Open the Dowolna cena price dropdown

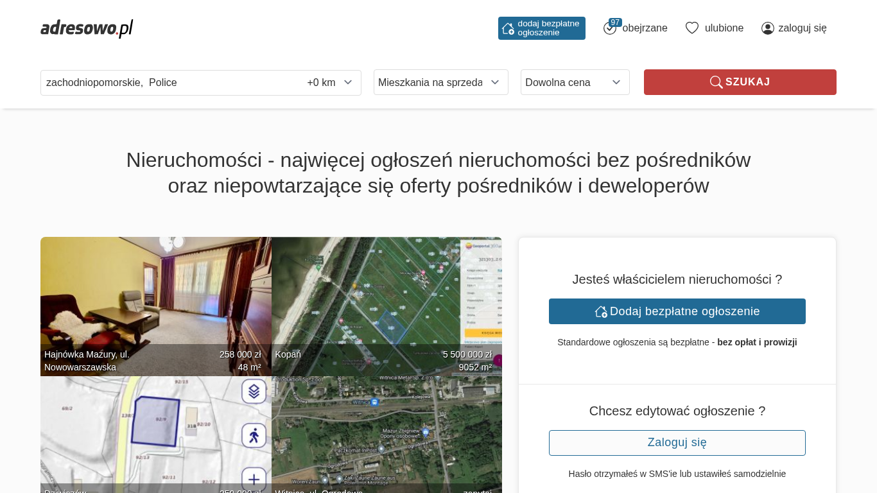click(x=575, y=82)
